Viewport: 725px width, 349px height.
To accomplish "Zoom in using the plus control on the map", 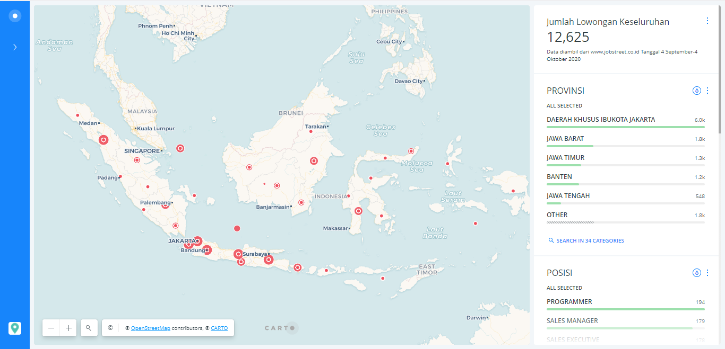I will point(68,328).
